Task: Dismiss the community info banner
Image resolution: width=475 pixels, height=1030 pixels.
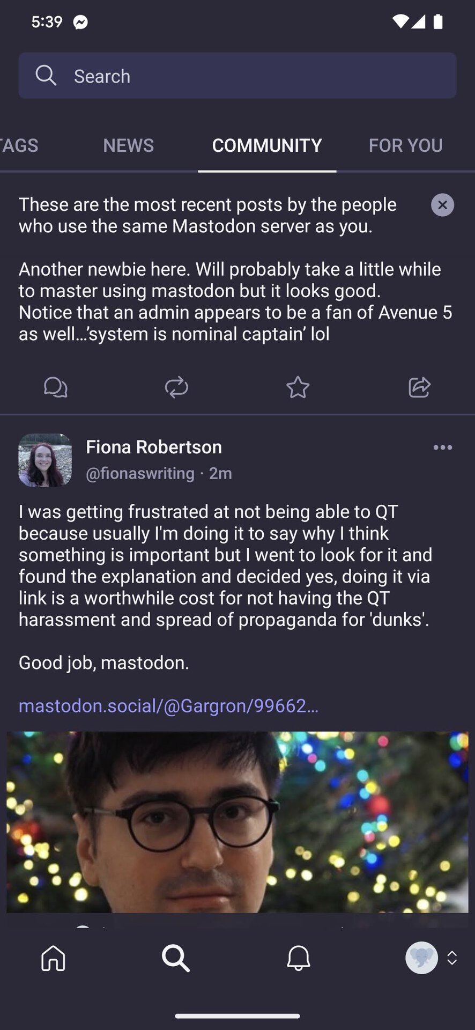Action: click(x=442, y=205)
